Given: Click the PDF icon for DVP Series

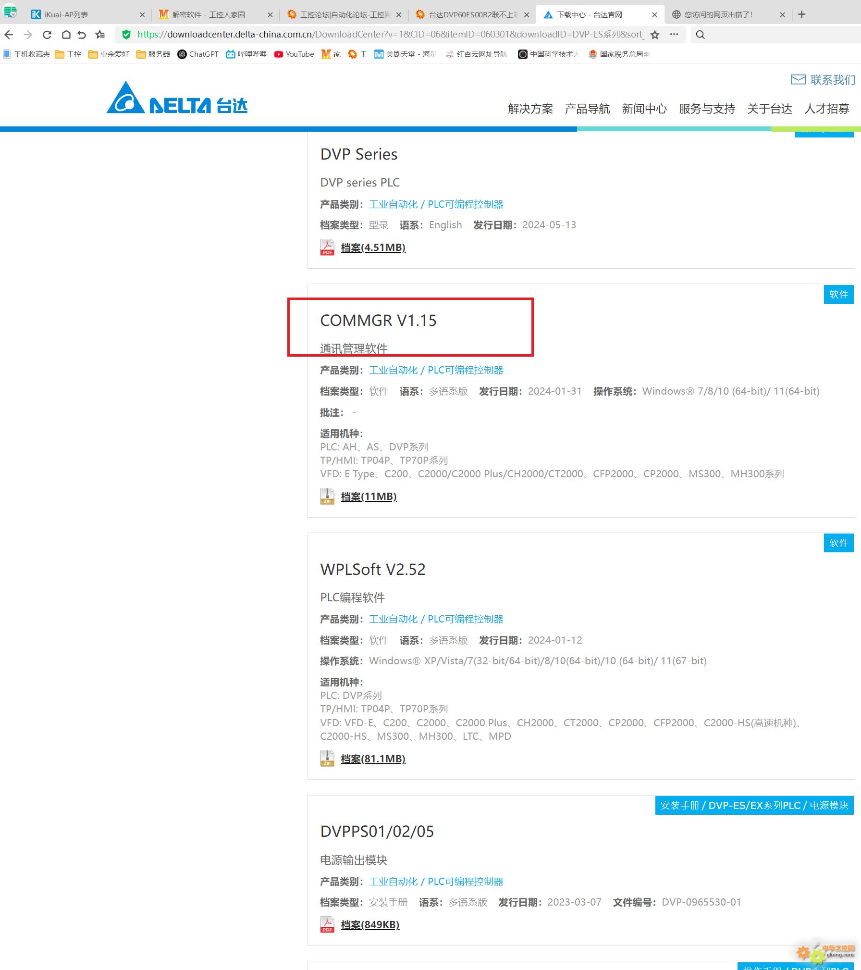Looking at the screenshot, I should [327, 247].
